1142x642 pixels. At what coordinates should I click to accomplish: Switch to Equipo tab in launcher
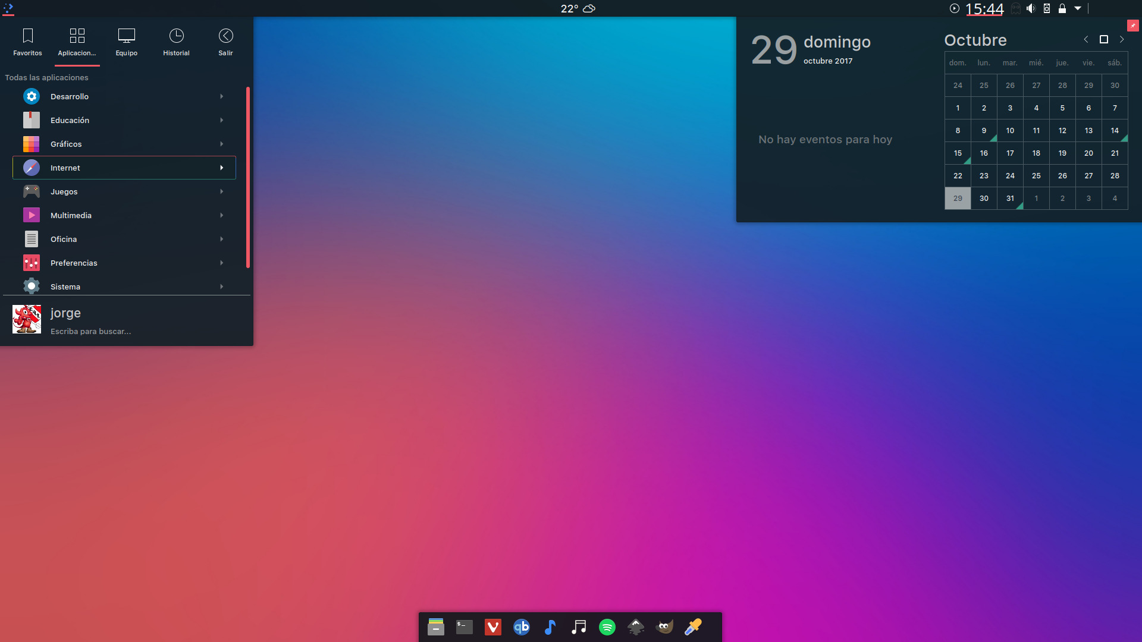pos(126,42)
